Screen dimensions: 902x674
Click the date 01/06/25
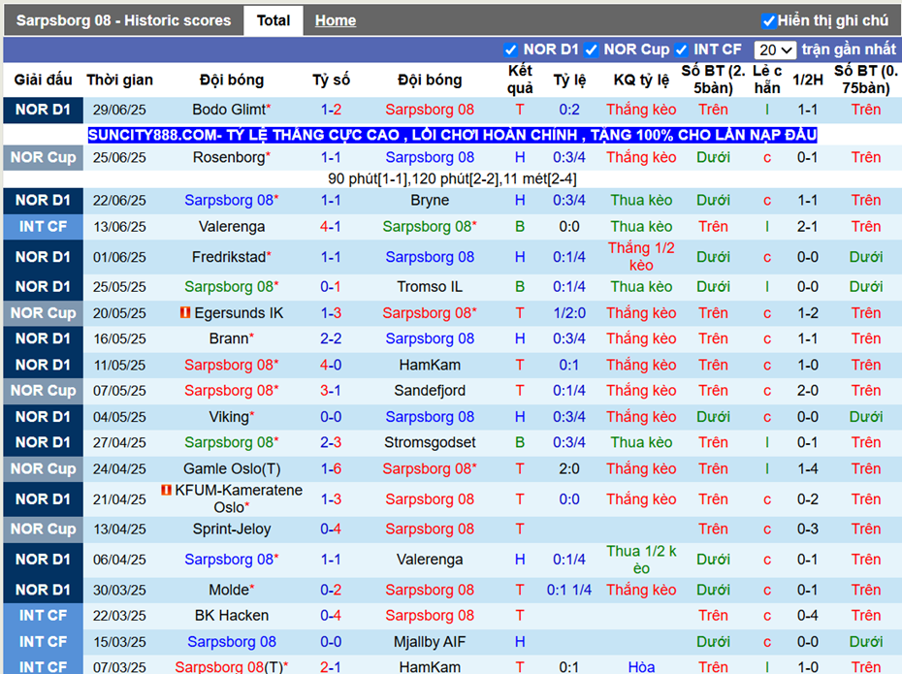click(119, 257)
